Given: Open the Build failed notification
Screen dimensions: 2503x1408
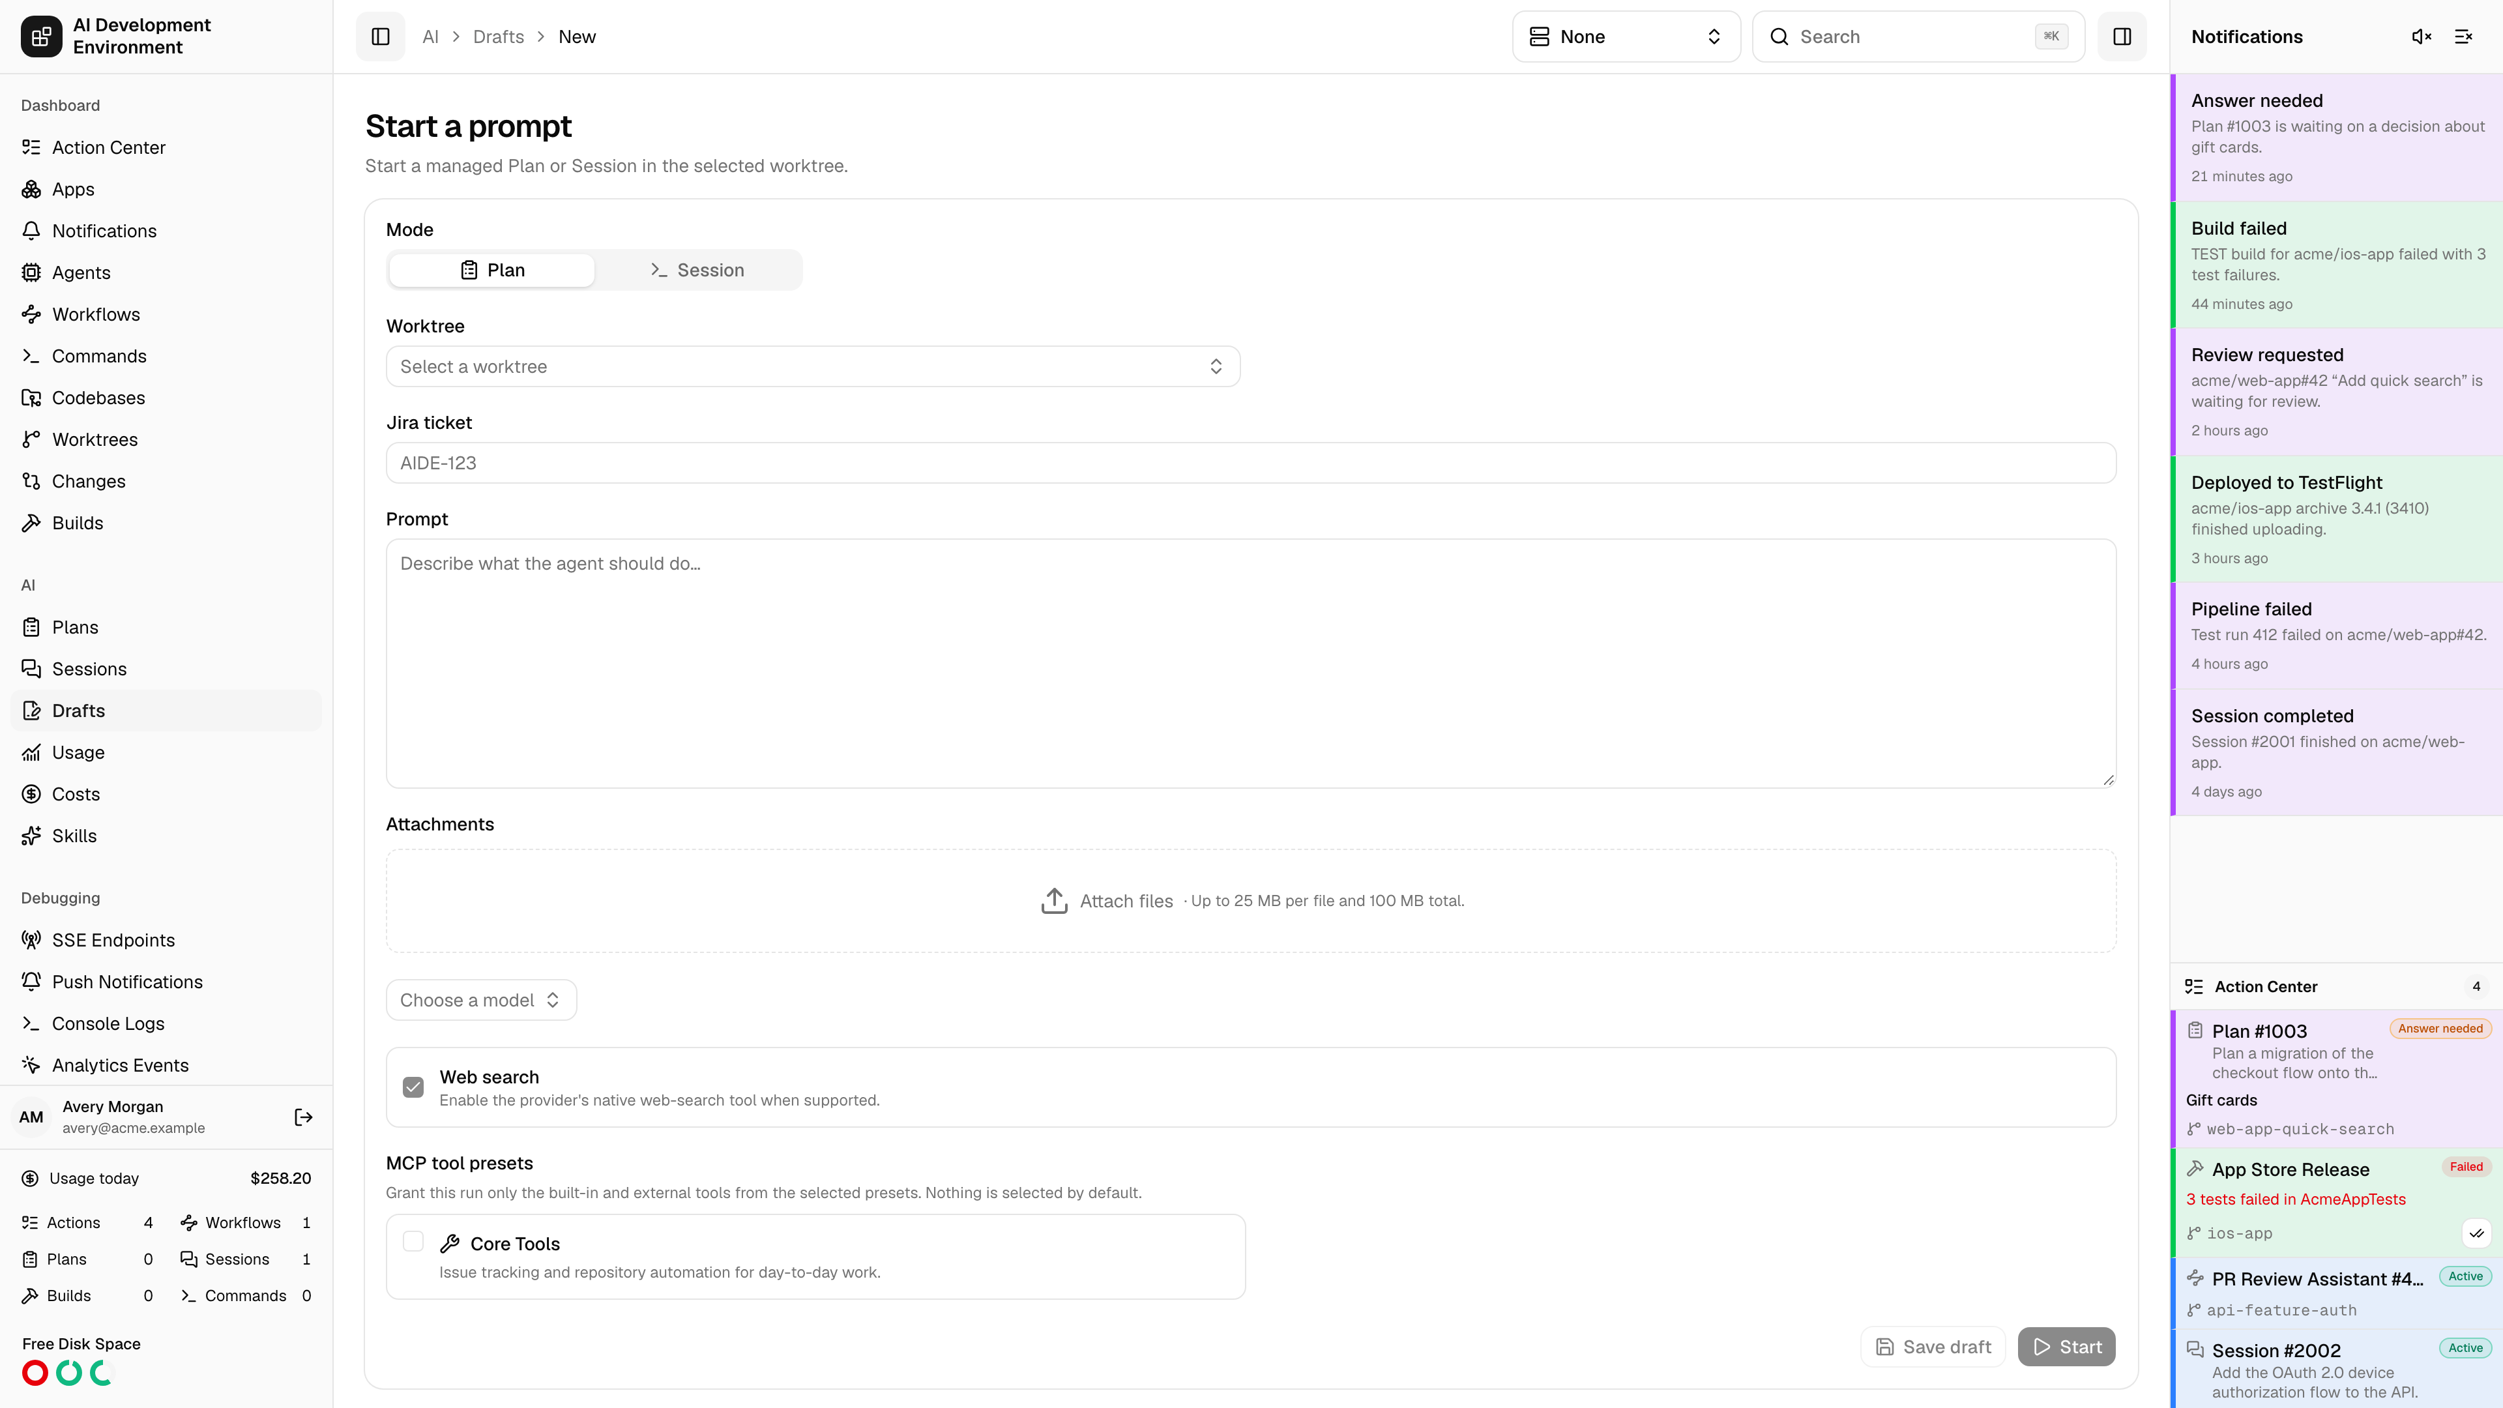Looking at the screenshot, I should point(2336,264).
